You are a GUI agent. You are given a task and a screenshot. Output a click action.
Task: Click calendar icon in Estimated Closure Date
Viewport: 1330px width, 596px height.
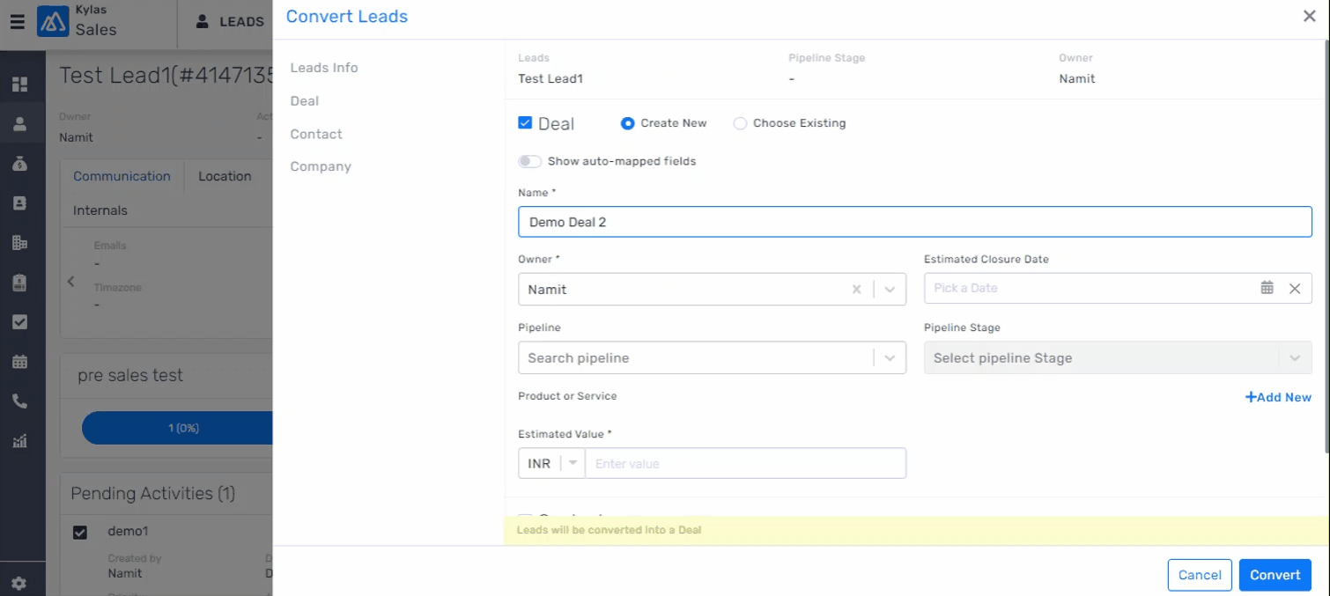1267,288
